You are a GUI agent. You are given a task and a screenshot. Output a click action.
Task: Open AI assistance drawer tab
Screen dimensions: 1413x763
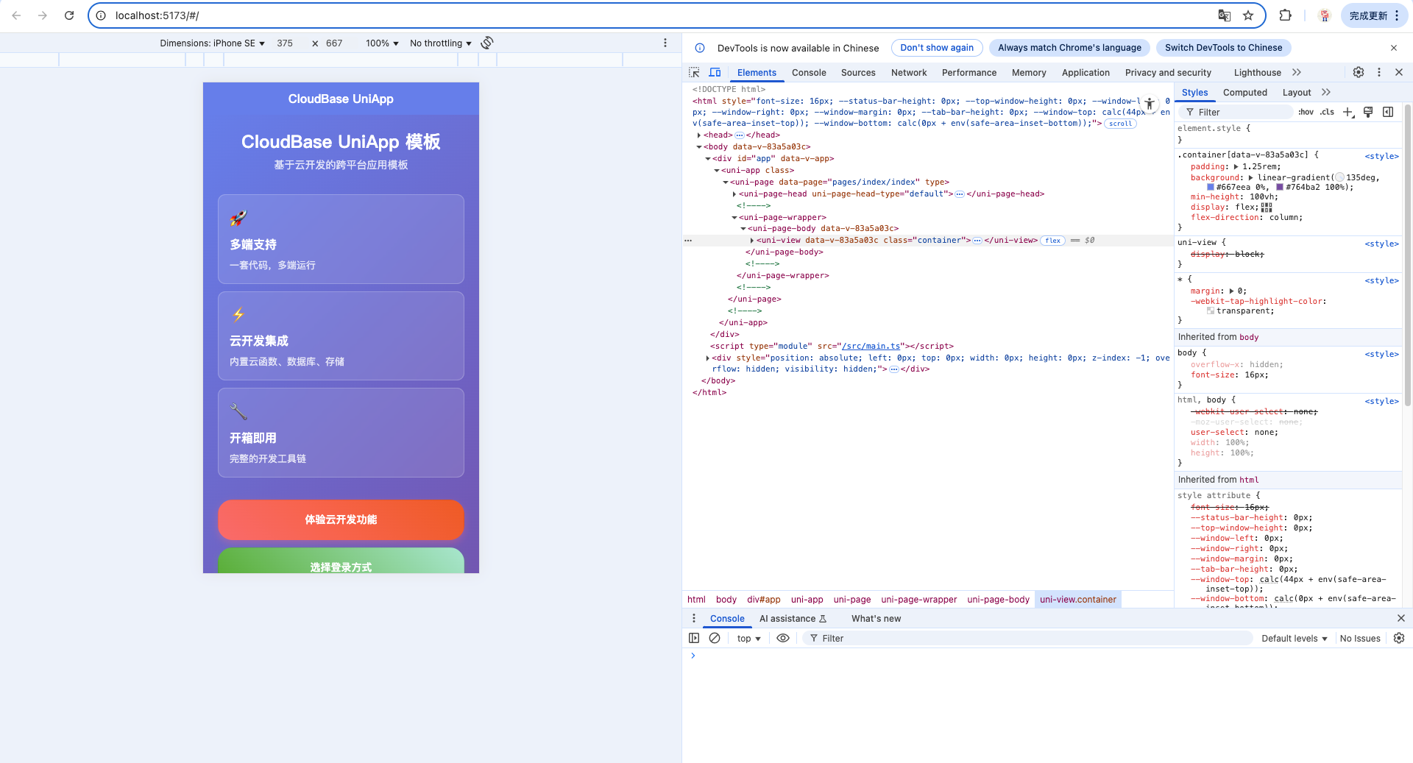coord(793,618)
